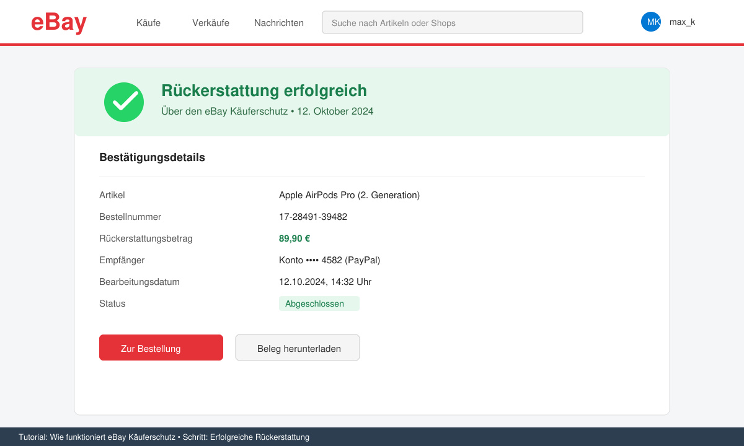Select the order number 17-28491-39482

pos(313,217)
